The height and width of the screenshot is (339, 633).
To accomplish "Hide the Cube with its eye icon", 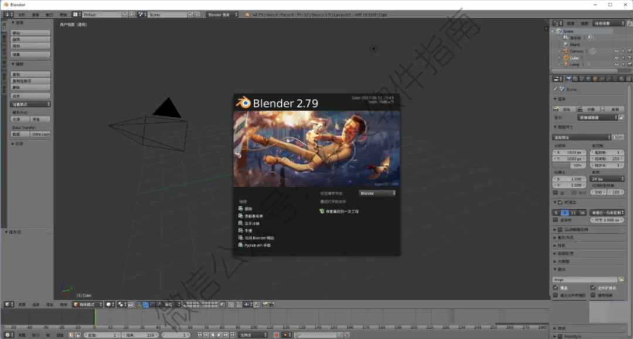I will 617,58.
